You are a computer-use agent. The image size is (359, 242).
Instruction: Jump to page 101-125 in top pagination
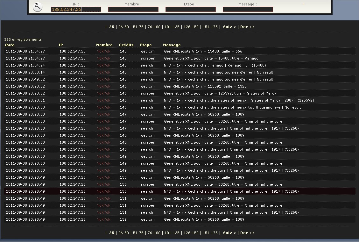pyautogui.click(x=172, y=27)
